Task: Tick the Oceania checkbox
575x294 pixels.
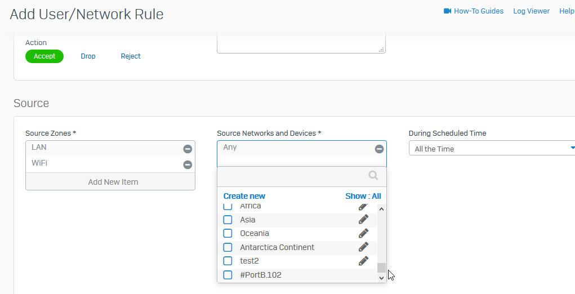Action: (228, 233)
